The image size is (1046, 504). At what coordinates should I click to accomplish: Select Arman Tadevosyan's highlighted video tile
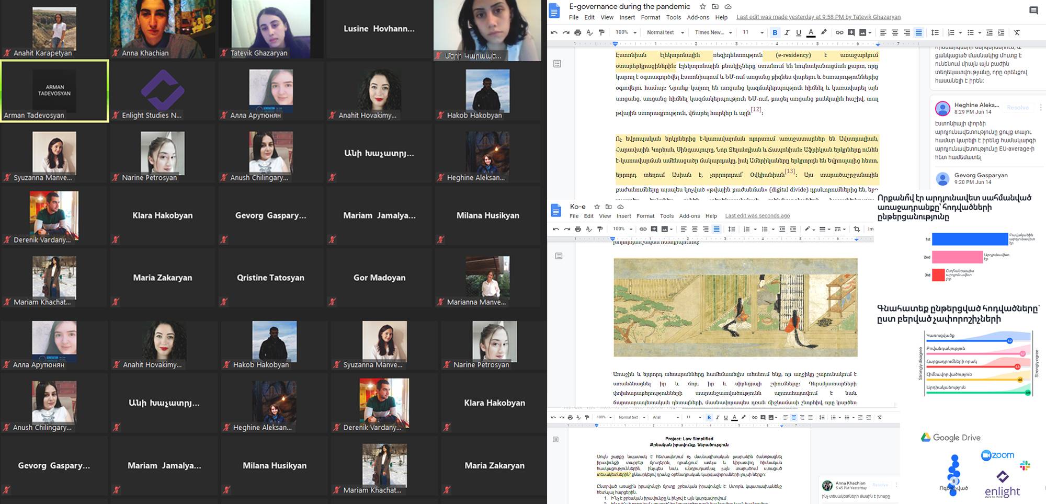pyautogui.click(x=55, y=91)
